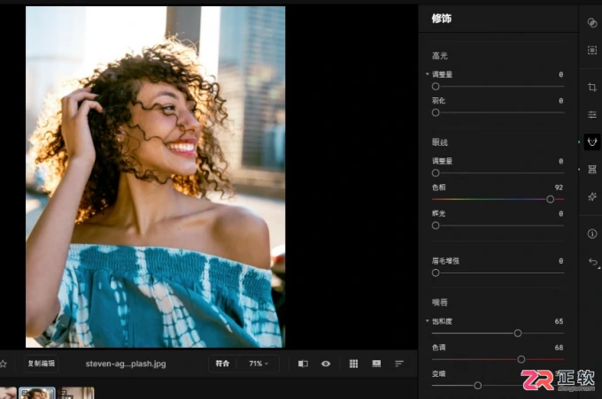
Task: Open the photo grid view icon
Action: [x=353, y=364]
